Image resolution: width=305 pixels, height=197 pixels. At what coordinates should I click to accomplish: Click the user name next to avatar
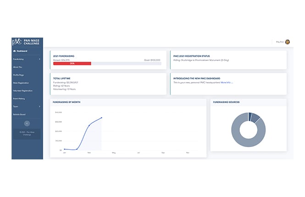pos(279,42)
